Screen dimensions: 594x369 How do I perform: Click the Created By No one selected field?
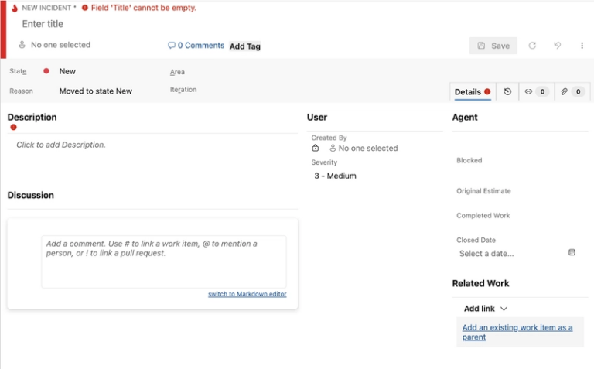[368, 148]
